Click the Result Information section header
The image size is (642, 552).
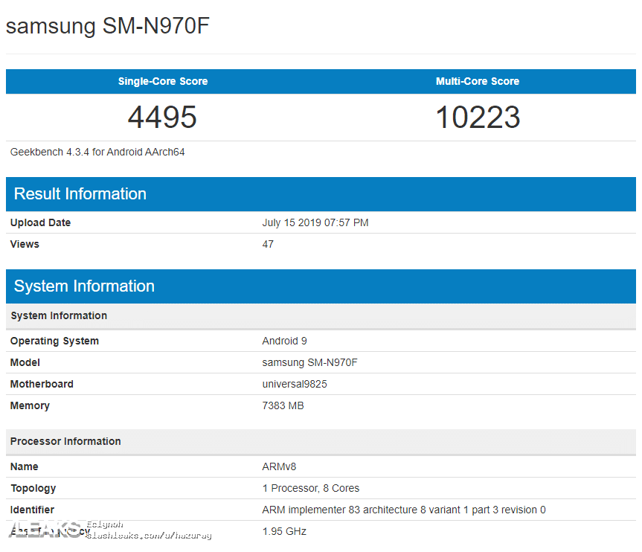pyautogui.click(x=321, y=194)
